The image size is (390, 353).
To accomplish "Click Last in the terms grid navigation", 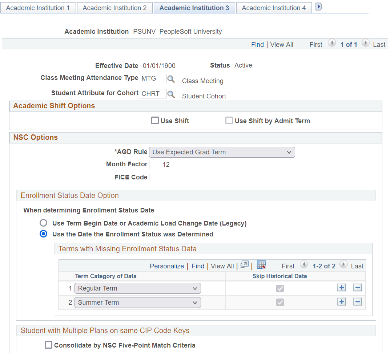I will [357, 266].
